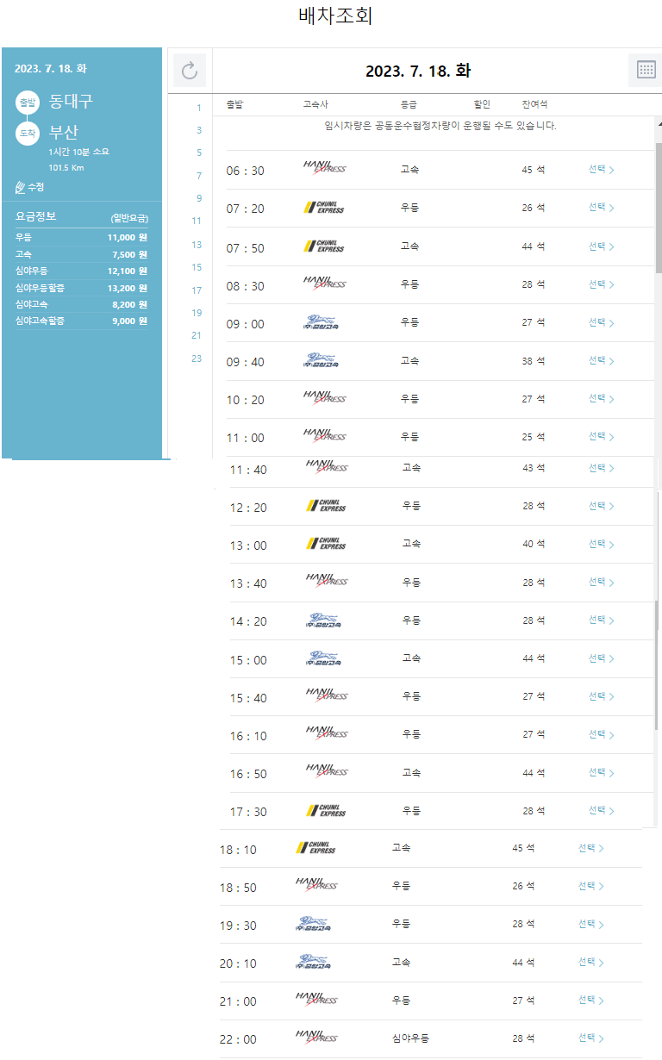Select the 22:00 late-night bus with 선택
Viewport: 662px width, 1060px height.
591,1038
